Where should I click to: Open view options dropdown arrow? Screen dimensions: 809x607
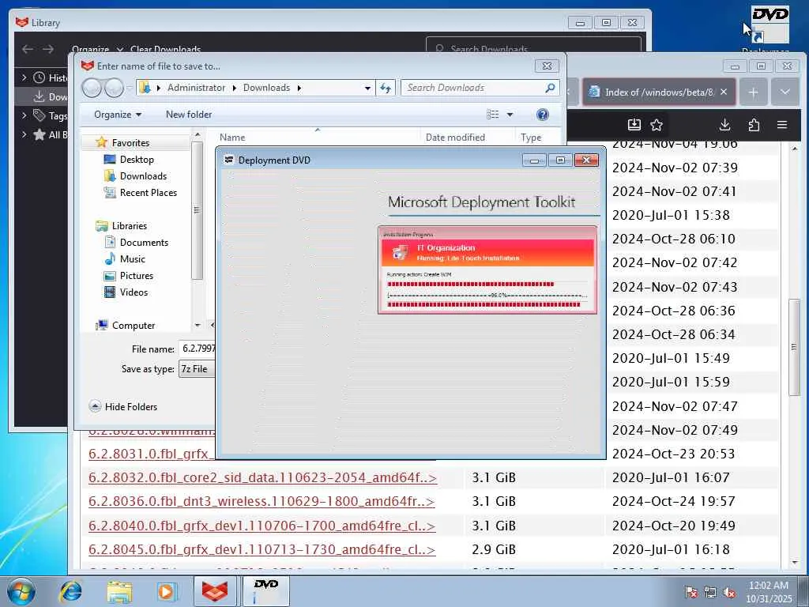point(510,115)
